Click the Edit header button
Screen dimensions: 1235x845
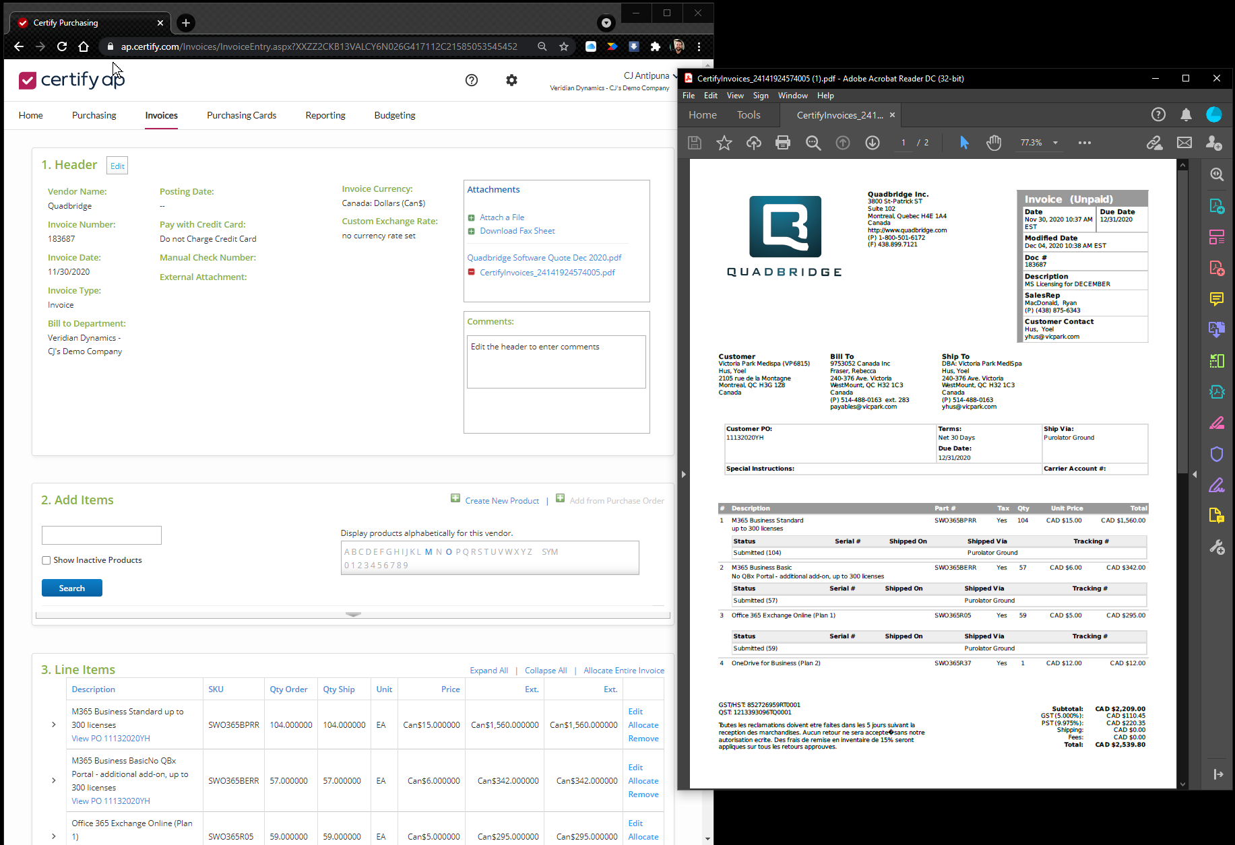tap(117, 166)
